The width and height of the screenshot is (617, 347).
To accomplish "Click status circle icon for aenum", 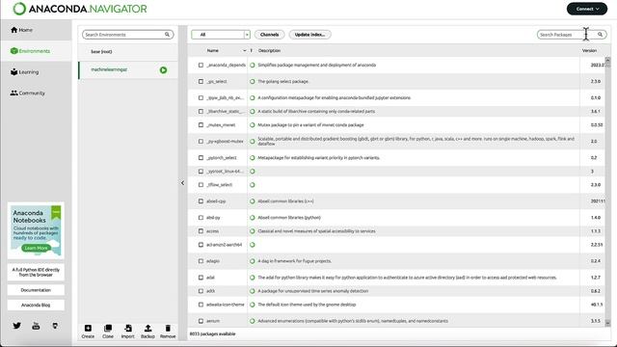I will pyautogui.click(x=253, y=321).
